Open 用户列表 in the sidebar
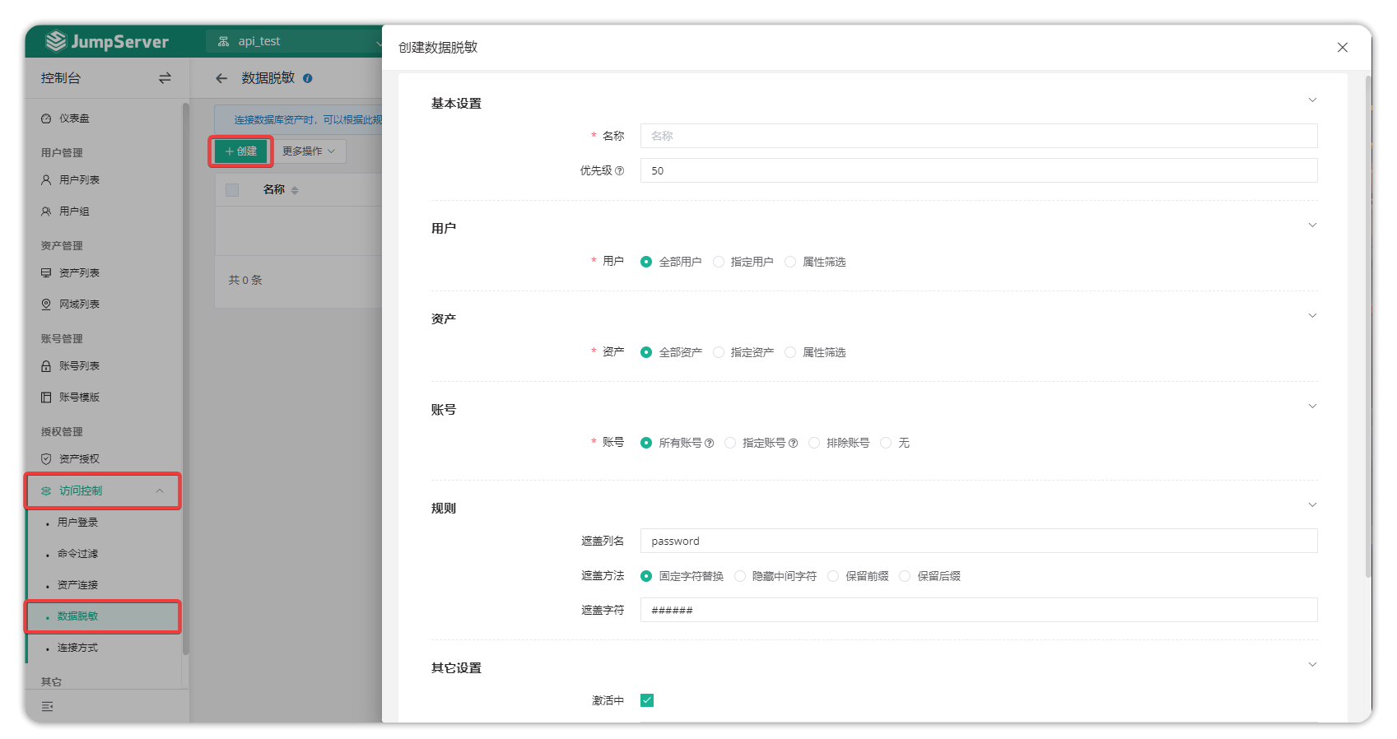This screenshot has width=1397, height=739. click(79, 180)
